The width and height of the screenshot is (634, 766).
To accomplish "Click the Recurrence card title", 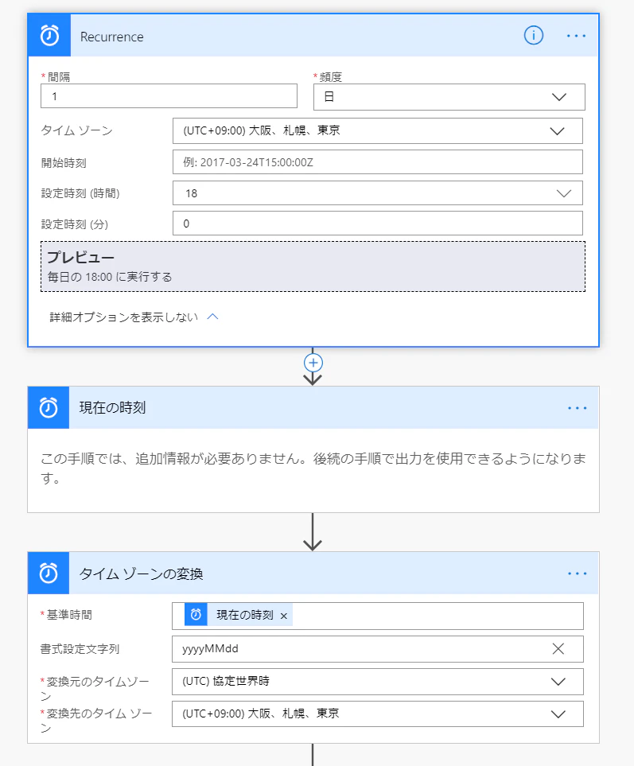I will [x=112, y=37].
